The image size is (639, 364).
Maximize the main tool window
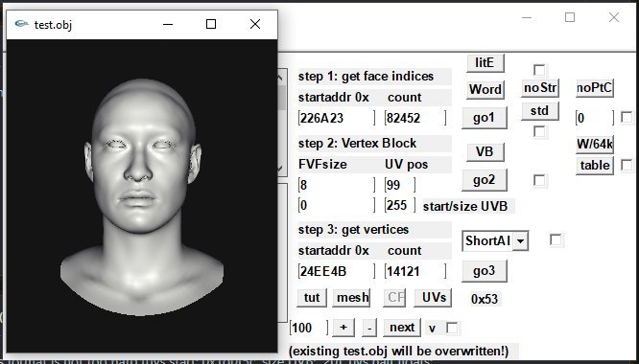pyautogui.click(x=570, y=17)
